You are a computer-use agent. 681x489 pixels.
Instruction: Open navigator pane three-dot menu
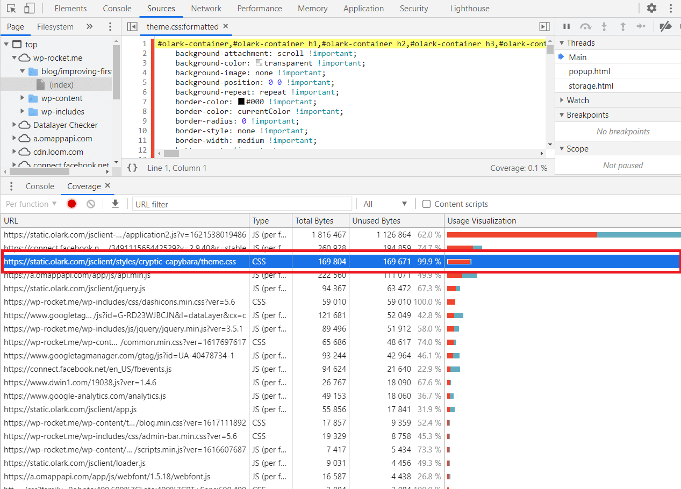(x=110, y=27)
